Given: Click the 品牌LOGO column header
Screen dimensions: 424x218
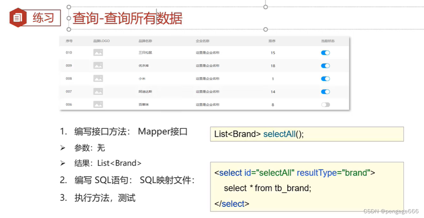Looking at the screenshot, I should [101, 41].
